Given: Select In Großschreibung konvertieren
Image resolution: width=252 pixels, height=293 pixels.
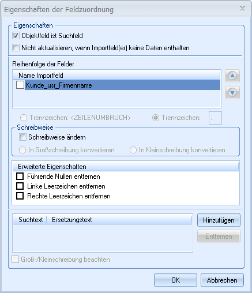Looking at the screenshot, I should 22,150.
